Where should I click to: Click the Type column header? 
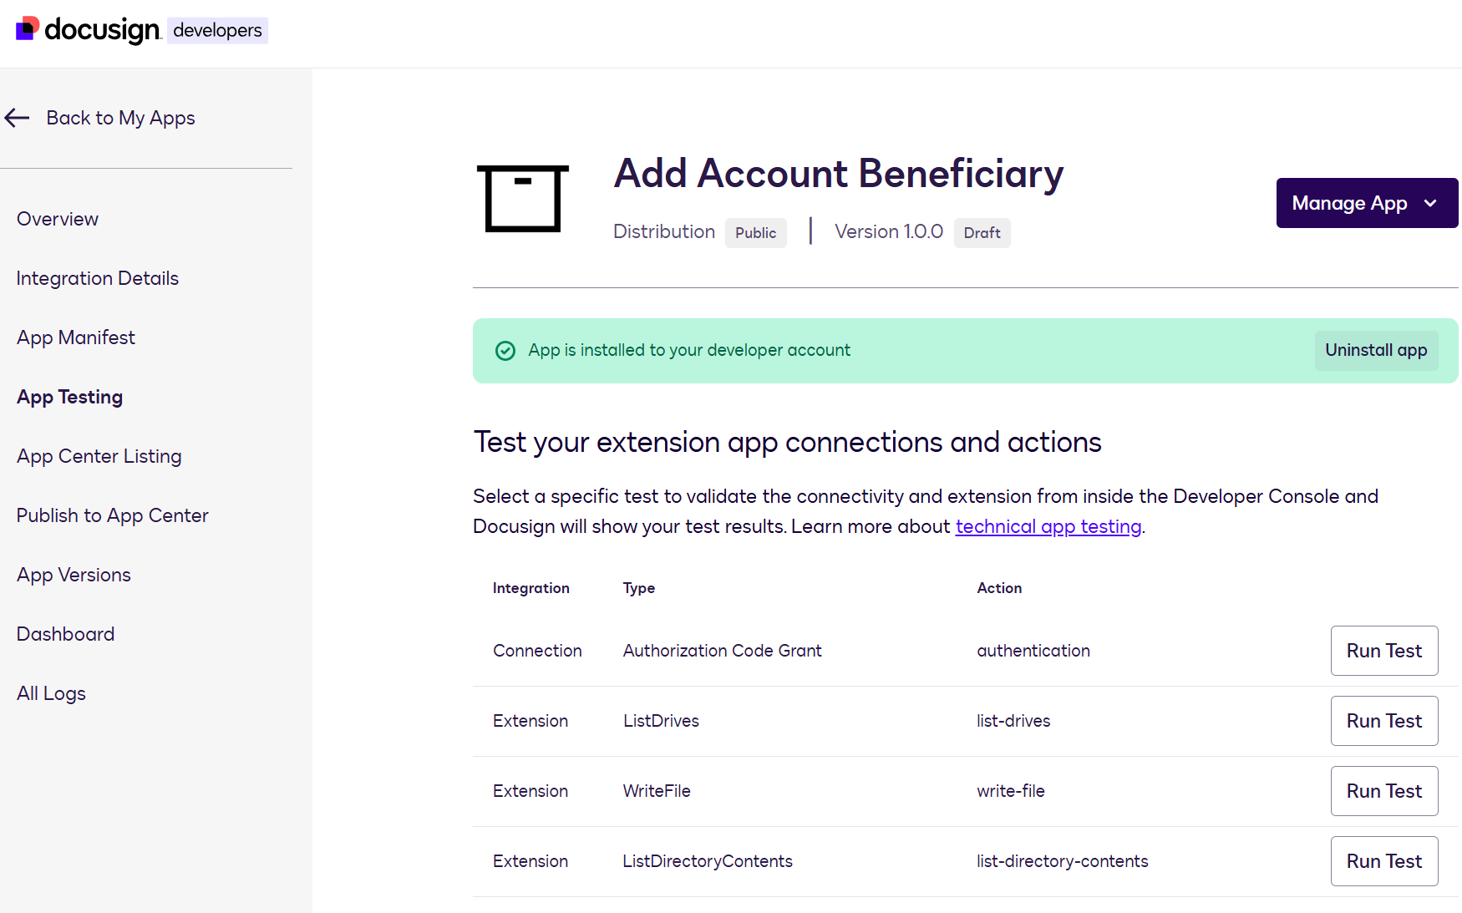639,588
